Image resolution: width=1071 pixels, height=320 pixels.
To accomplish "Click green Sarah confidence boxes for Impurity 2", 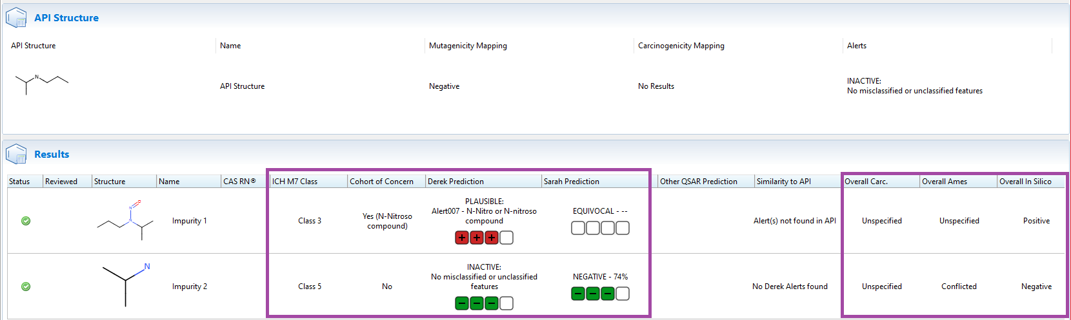I will [600, 294].
